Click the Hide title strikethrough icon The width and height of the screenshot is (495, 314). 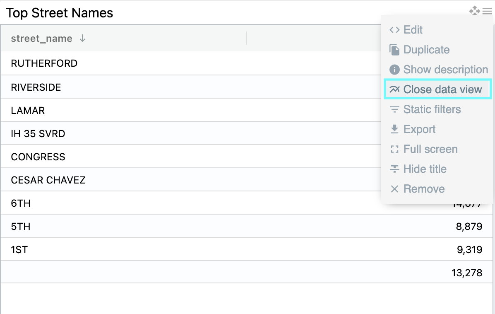pyautogui.click(x=394, y=169)
